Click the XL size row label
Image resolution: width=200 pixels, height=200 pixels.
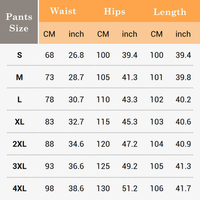click(20, 122)
